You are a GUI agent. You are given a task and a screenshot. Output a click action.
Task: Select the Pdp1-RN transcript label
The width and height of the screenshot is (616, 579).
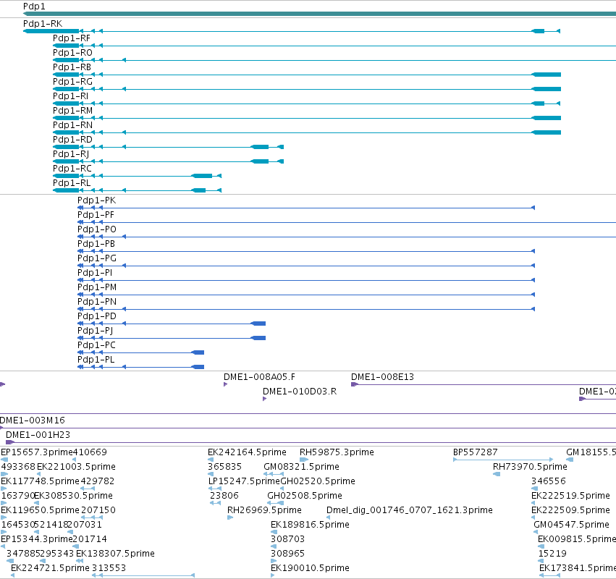(72, 125)
